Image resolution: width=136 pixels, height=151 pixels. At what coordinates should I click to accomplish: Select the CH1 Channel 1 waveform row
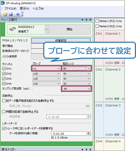tap(110, 48)
